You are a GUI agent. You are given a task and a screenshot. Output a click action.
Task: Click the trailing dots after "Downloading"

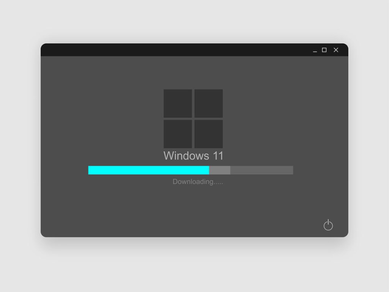(218, 183)
